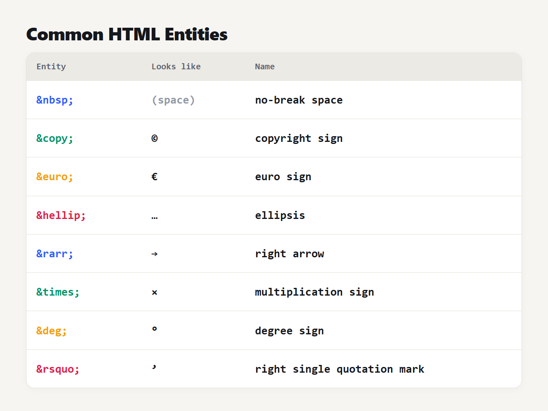548x411 pixels.
Task: Click the right arrow glyph
Action: pyautogui.click(x=155, y=254)
